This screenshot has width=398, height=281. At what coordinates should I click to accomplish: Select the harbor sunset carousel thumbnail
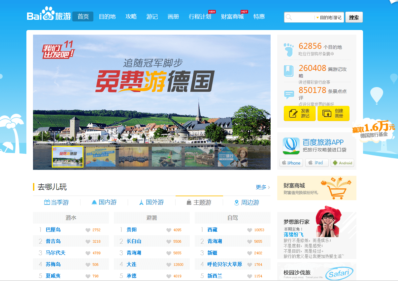(134, 157)
